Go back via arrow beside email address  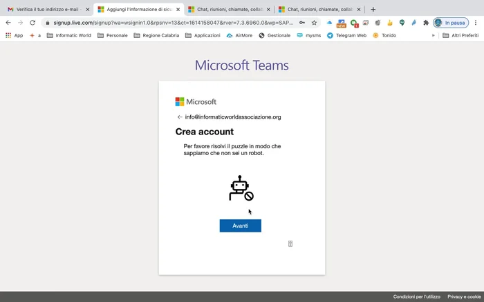pos(180,117)
